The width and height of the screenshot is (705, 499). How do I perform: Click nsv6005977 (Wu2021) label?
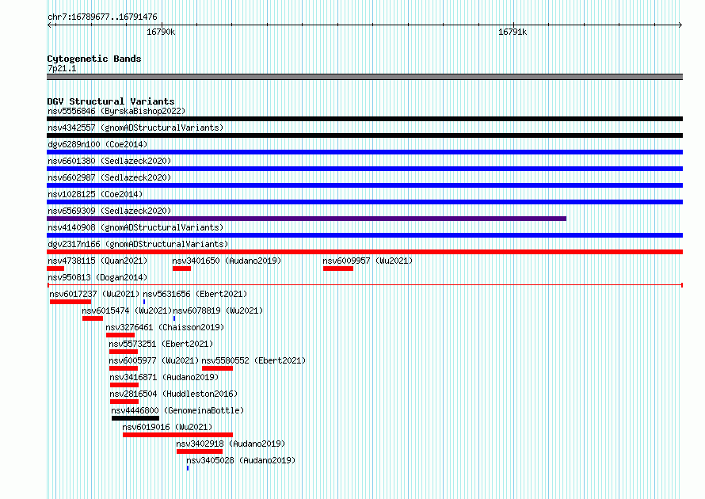[154, 360]
